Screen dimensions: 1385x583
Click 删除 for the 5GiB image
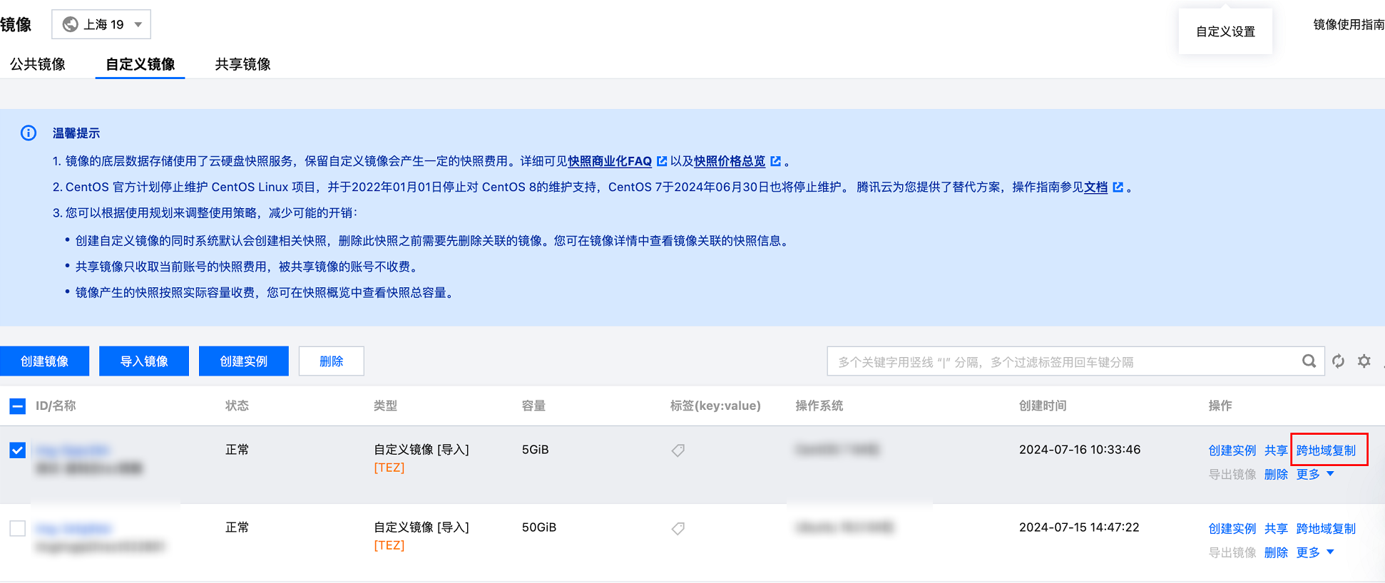coord(1276,475)
